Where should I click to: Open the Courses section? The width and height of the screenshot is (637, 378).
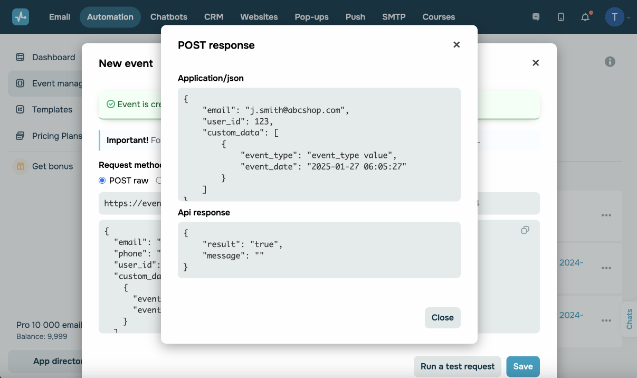point(439,17)
